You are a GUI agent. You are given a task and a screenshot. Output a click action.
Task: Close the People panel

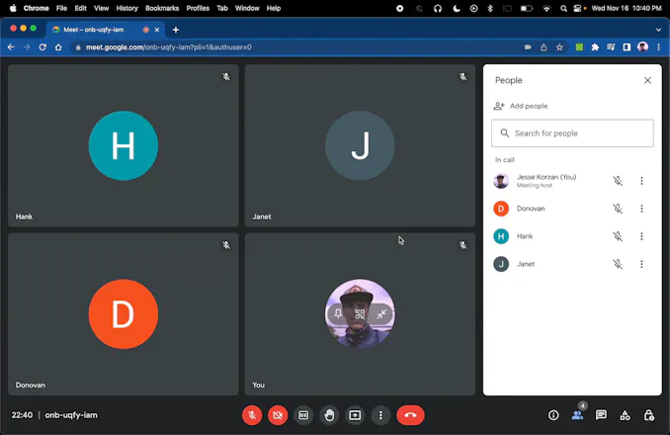[647, 80]
